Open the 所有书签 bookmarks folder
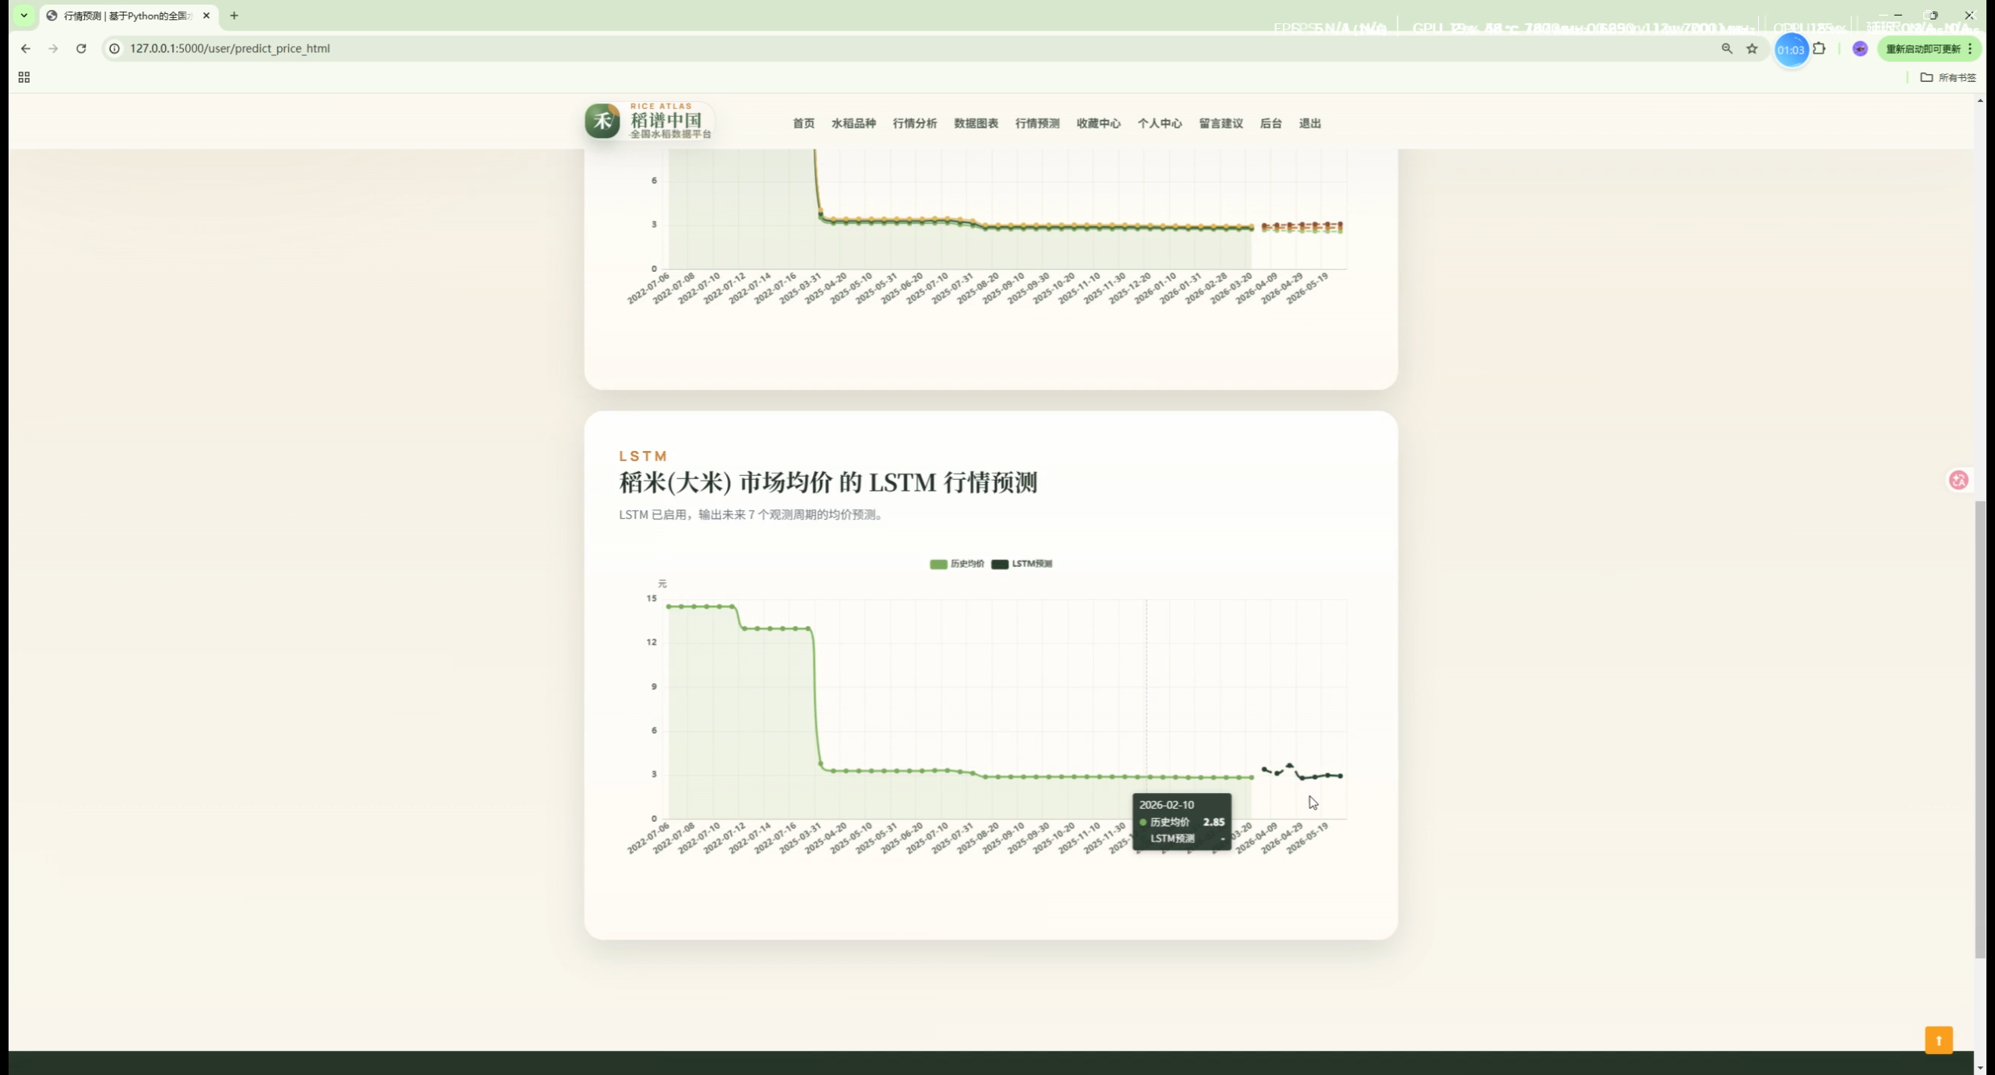Screen dimensions: 1995x1075 pyautogui.click(x=1947, y=77)
